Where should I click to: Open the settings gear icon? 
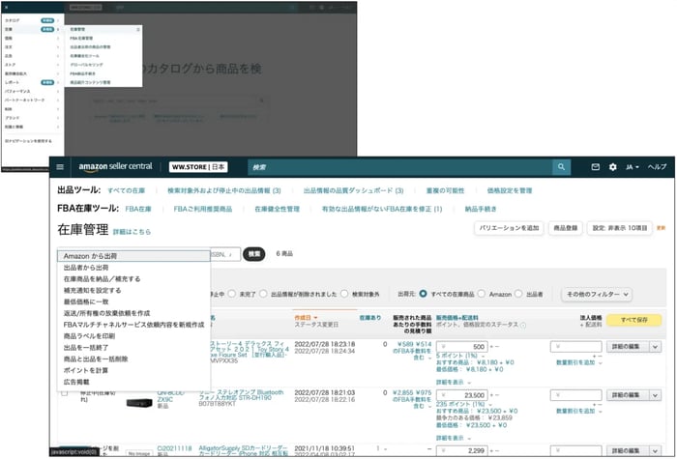tap(612, 167)
